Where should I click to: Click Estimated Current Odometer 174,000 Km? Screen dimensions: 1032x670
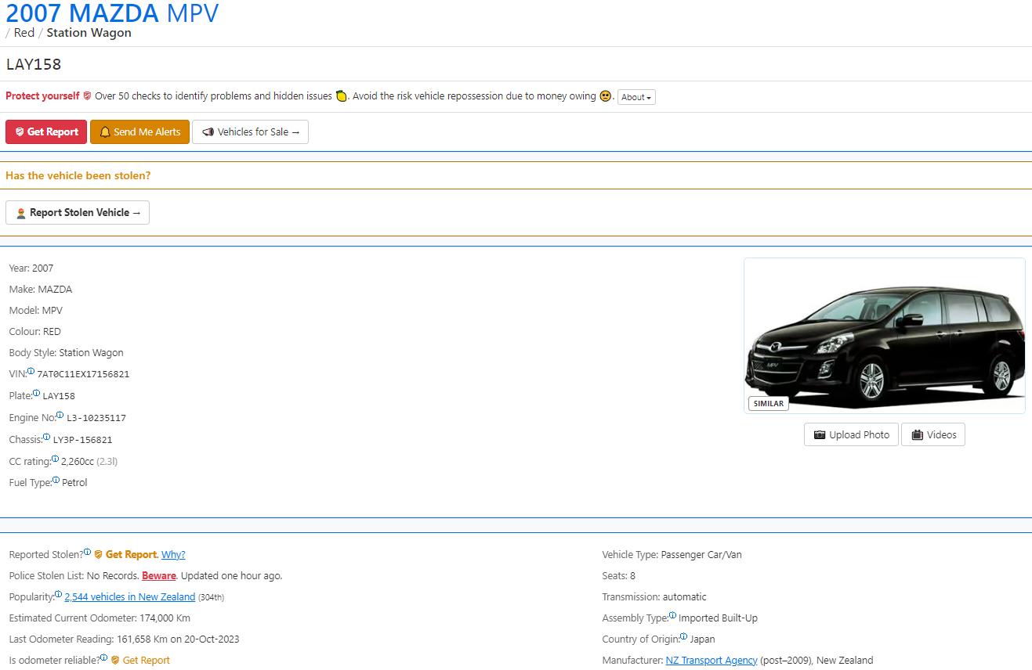click(x=100, y=618)
